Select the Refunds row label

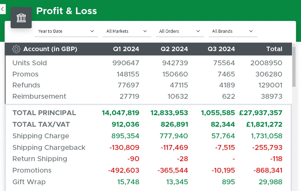point(26,85)
